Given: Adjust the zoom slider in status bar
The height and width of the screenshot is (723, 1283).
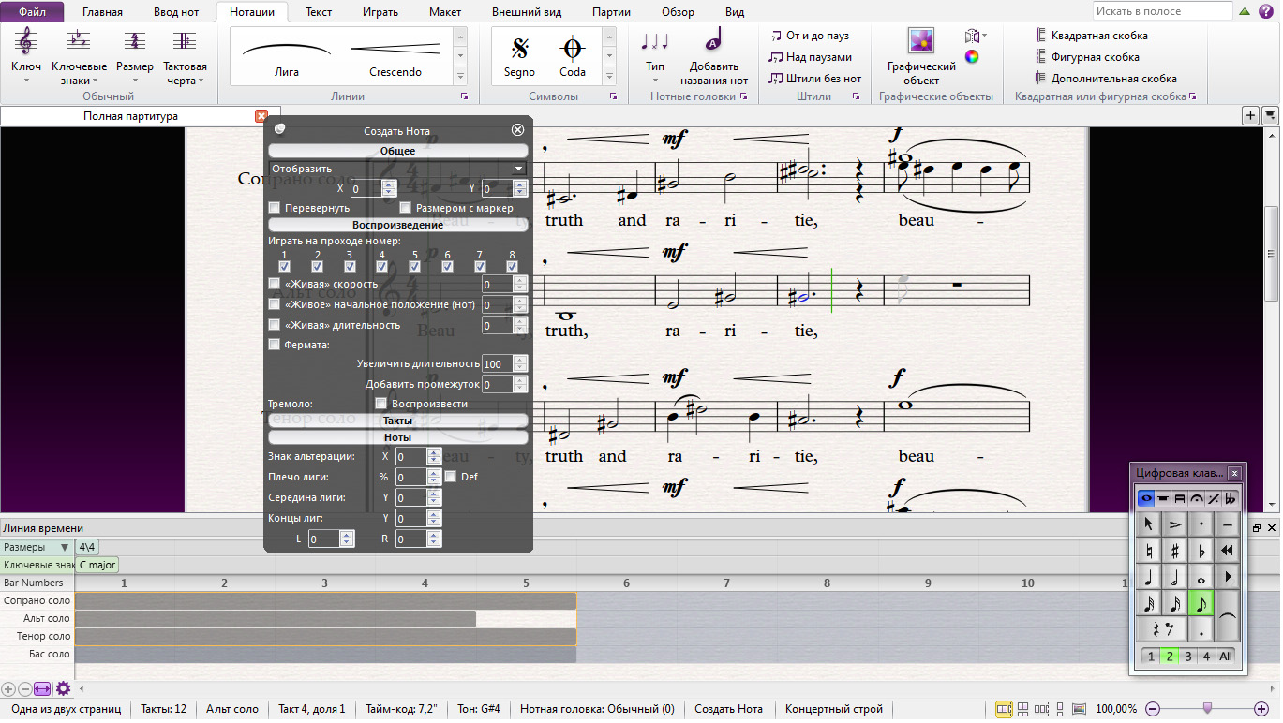Looking at the screenshot, I should coord(1207,709).
